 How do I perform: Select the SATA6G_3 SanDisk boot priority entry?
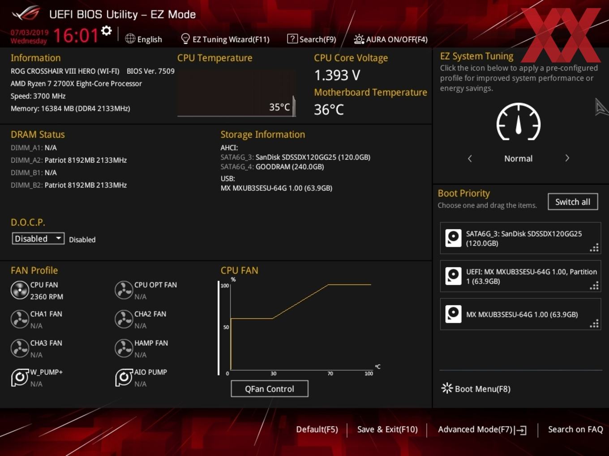pyautogui.click(x=520, y=238)
